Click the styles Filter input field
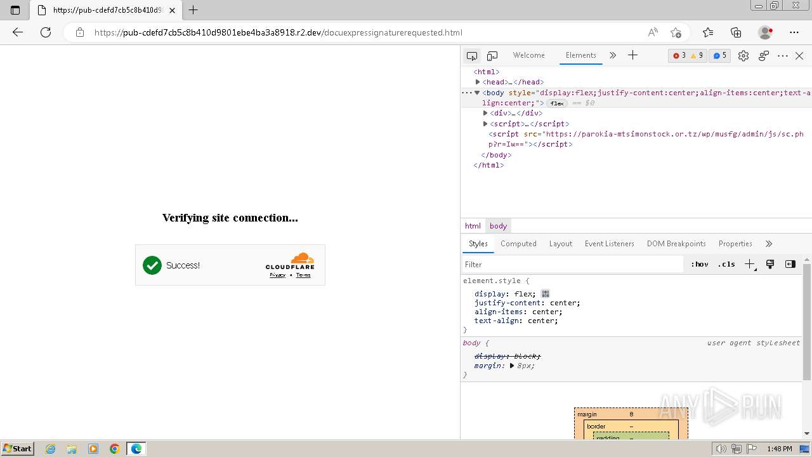812x457 pixels. [x=573, y=265]
